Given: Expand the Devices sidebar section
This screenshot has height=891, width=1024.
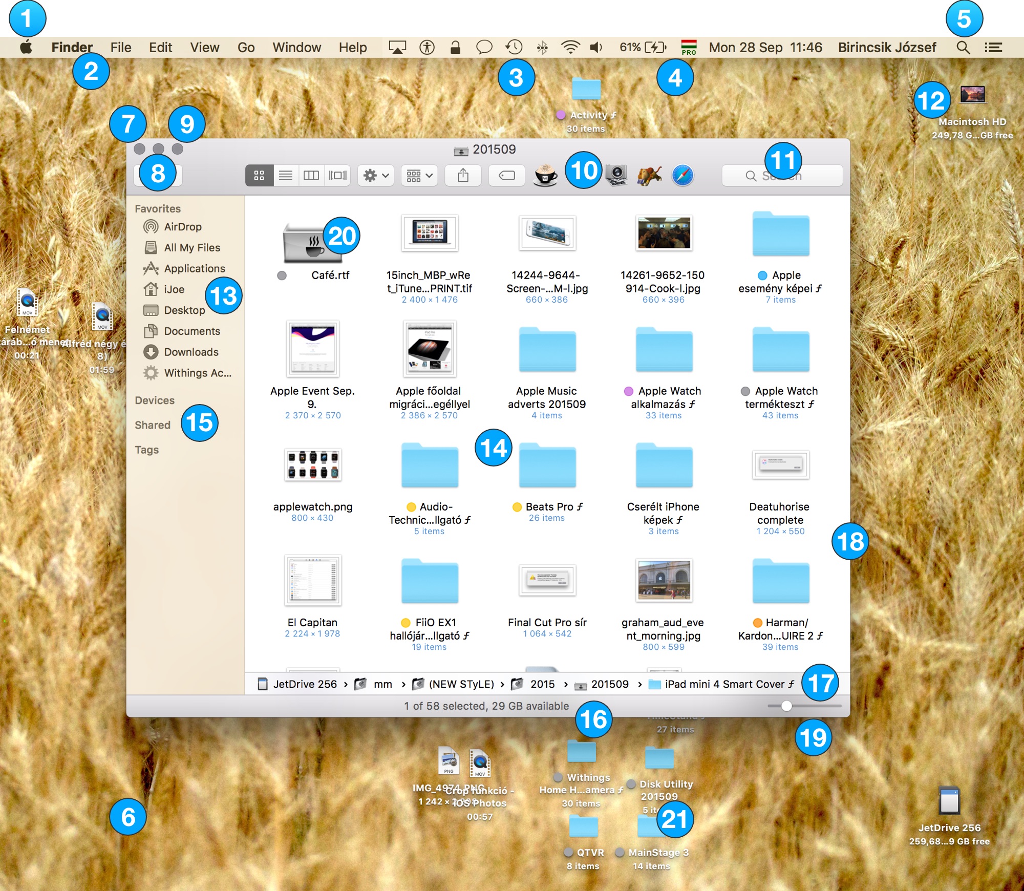Looking at the screenshot, I should coord(155,400).
